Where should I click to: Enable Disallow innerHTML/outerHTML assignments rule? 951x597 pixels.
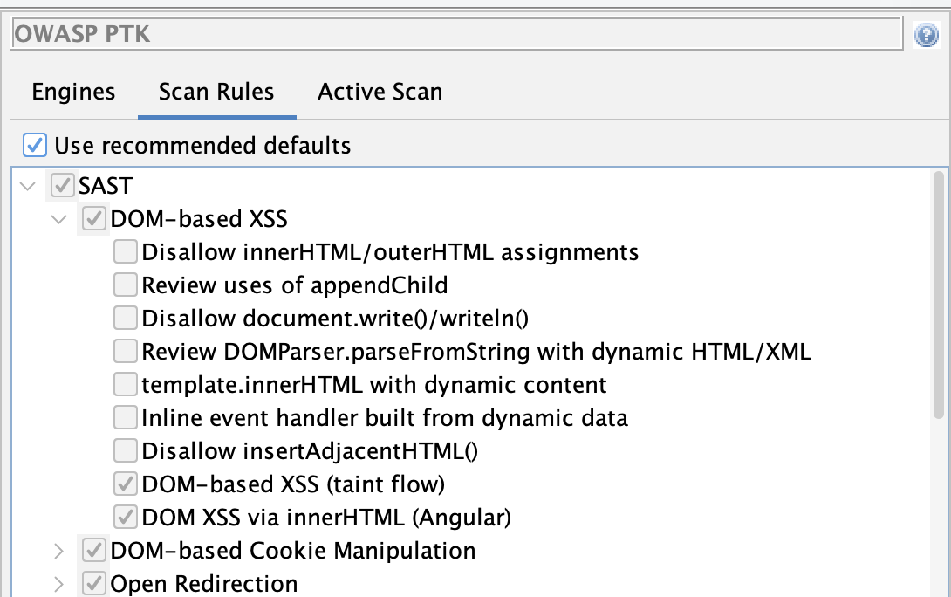click(x=126, y=251)
